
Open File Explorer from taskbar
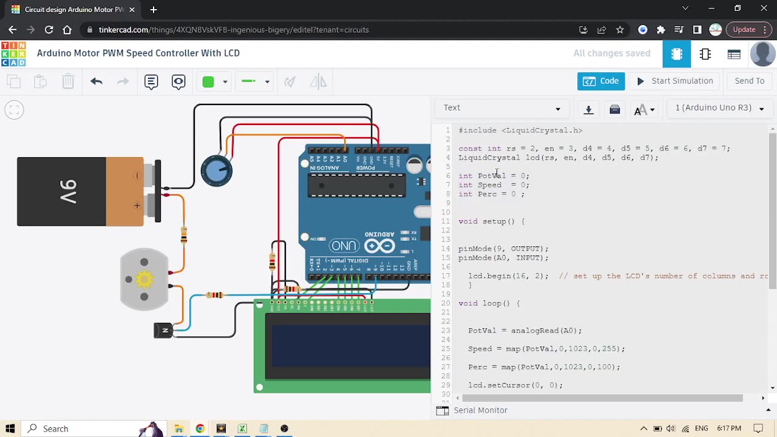coord(178,429)
